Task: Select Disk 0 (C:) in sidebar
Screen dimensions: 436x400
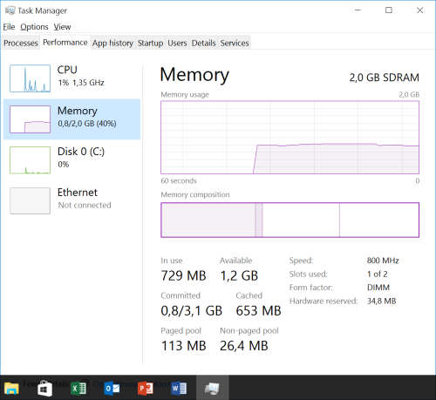Action: 72,160
